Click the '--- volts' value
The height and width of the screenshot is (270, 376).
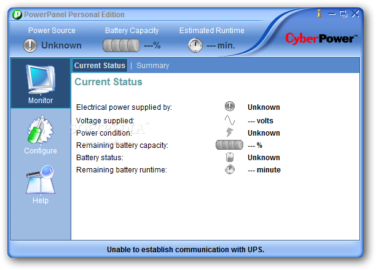pos(260,121)
